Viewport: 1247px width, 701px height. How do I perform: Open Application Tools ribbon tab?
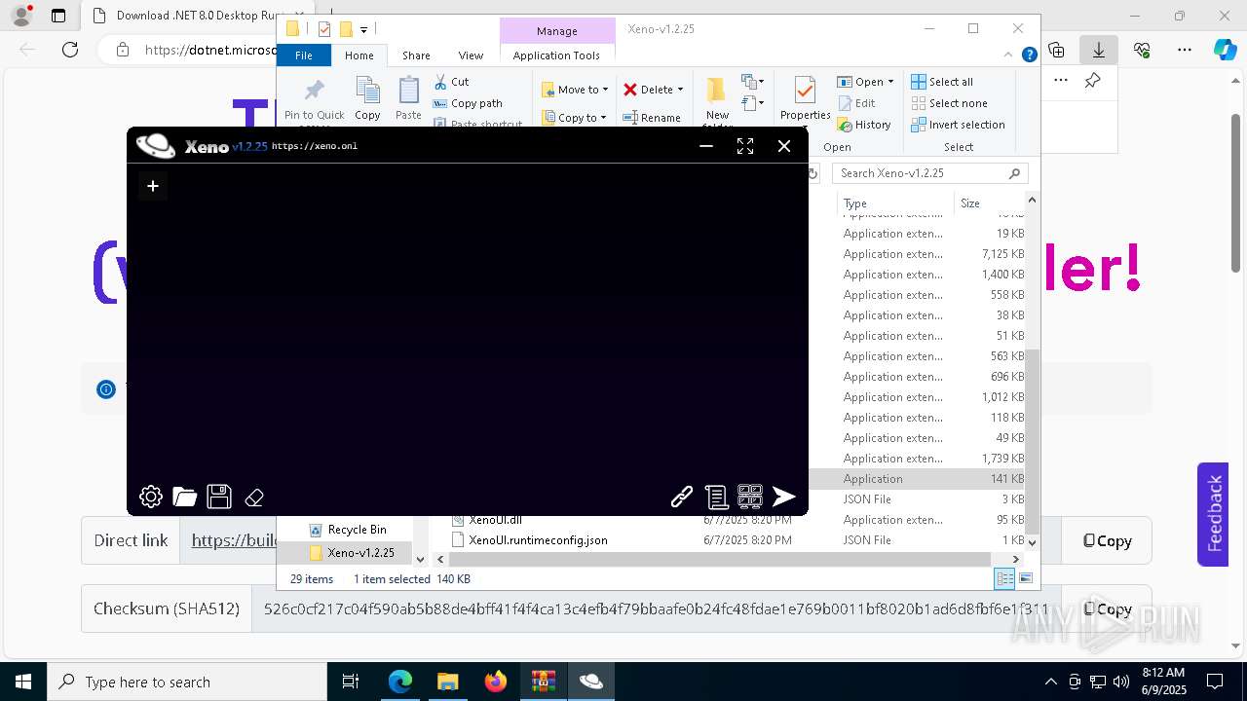click(x=556, y=55)
